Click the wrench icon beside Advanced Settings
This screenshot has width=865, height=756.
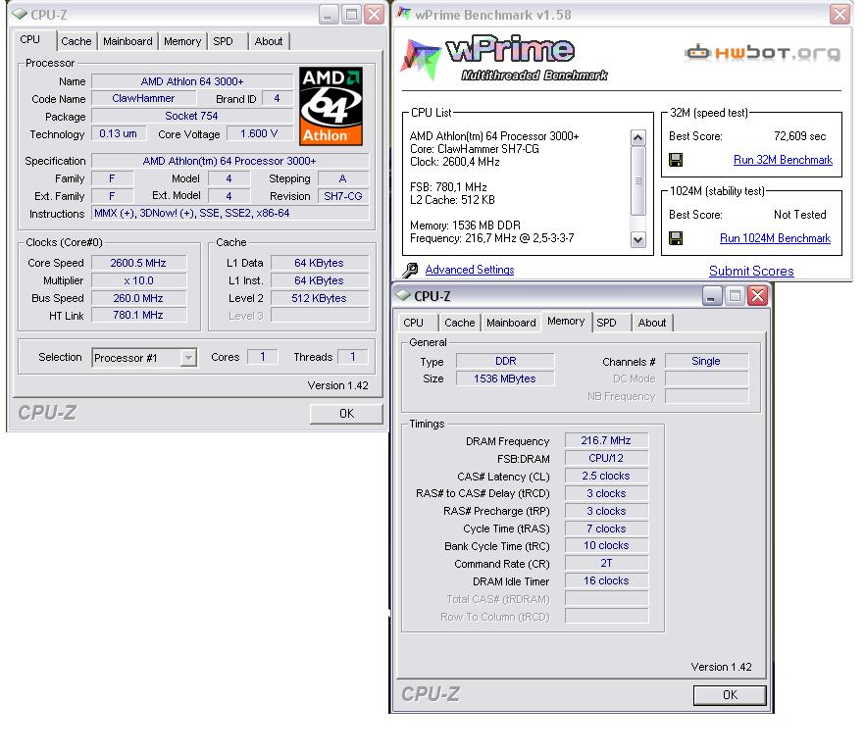(410, 270)
